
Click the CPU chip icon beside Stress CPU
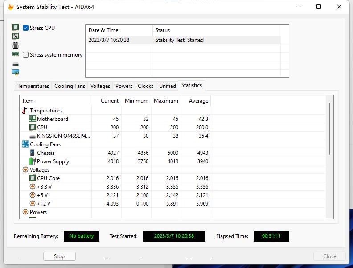click(16, 28)
